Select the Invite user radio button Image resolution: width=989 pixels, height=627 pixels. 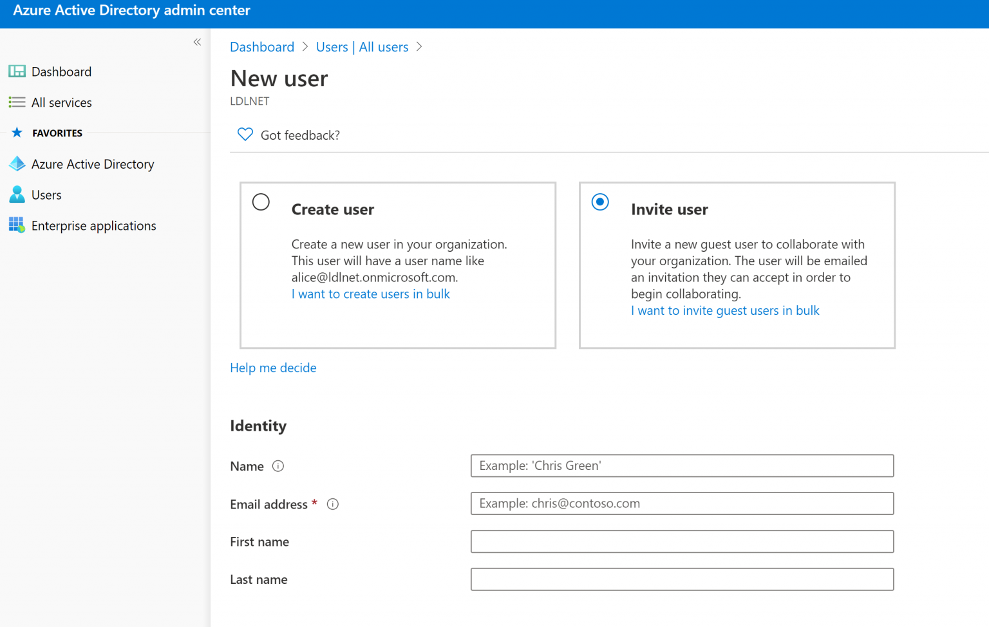599,201
